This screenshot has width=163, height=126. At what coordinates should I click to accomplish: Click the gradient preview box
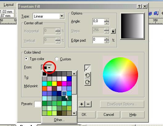click(x=132, y=26)
